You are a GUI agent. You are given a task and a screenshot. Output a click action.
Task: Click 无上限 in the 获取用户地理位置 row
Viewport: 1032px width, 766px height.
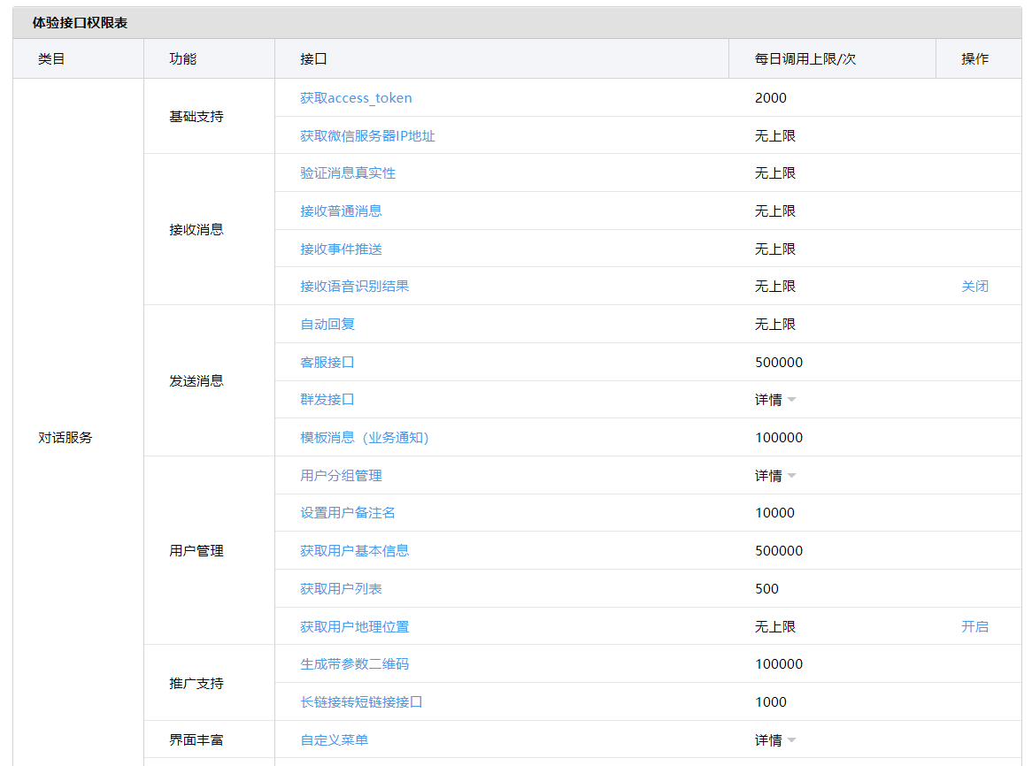pyautogui.click(x=774, y=626)
